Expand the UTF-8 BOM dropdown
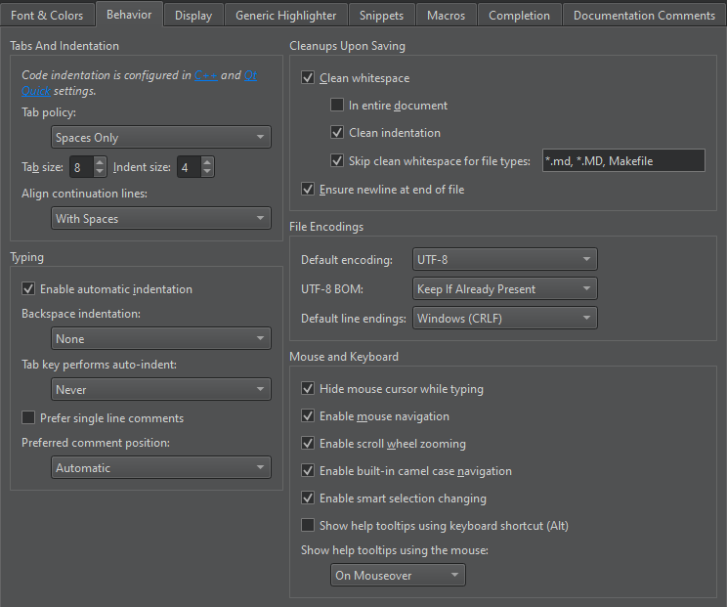This screenshot has width=727, height=607. 504,288
